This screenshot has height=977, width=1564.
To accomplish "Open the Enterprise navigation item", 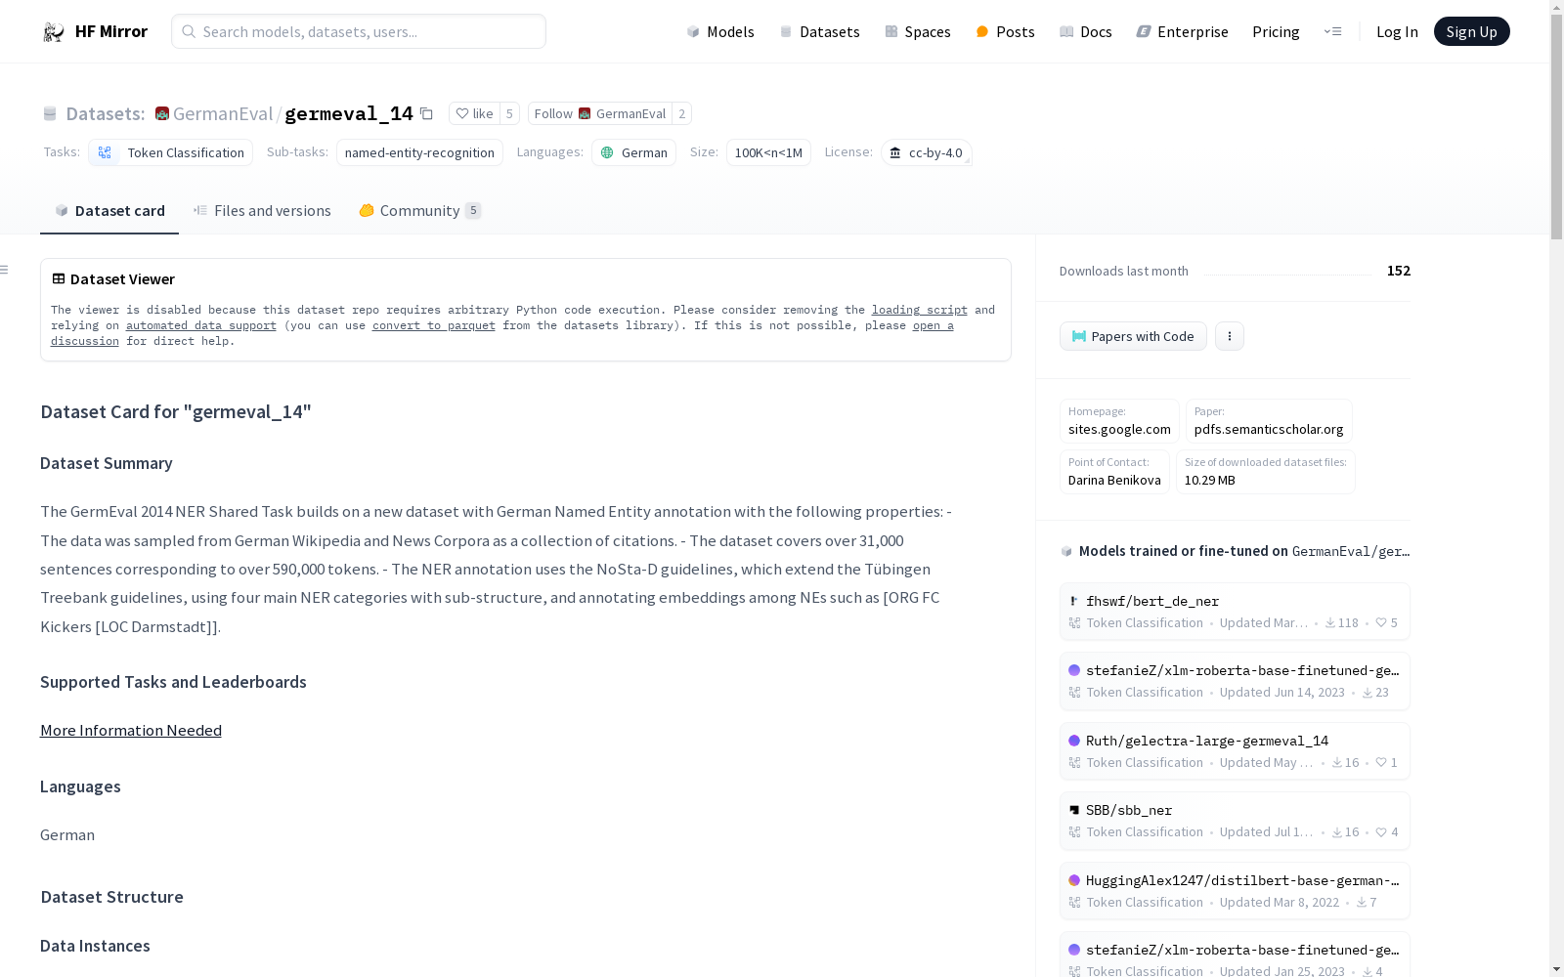I will [x=1182, y=31].
